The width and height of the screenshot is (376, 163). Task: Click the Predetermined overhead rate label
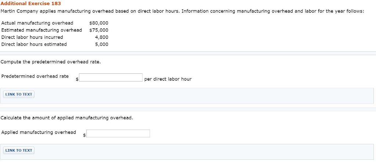pyautogui.click(x=35, y=76)
